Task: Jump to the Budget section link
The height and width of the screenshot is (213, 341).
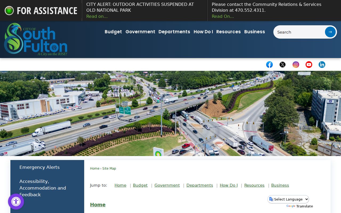Action: click(x=140, y=185)
